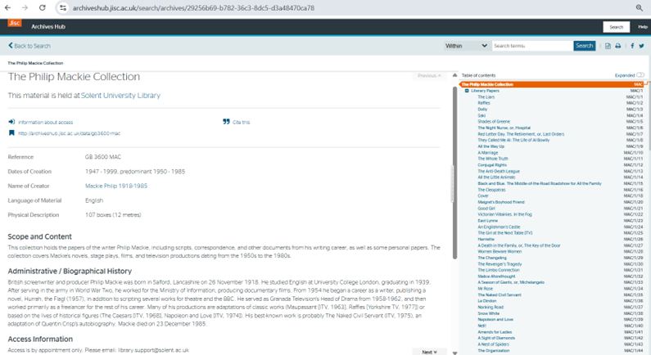Viewport: 651px width, 355px height.
Task: Click the zoom magnifier icon in address bar
Action: (x=640, y=8)
